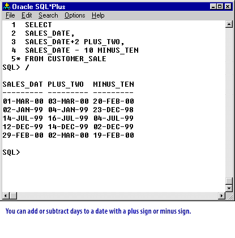Click the Oracle SQL*Plus title bar icon
The image size is (235, 238).
7,7
